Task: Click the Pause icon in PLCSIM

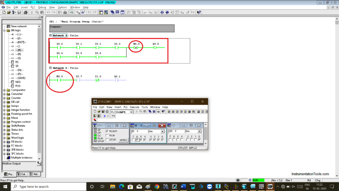Action: click(104, 116)
